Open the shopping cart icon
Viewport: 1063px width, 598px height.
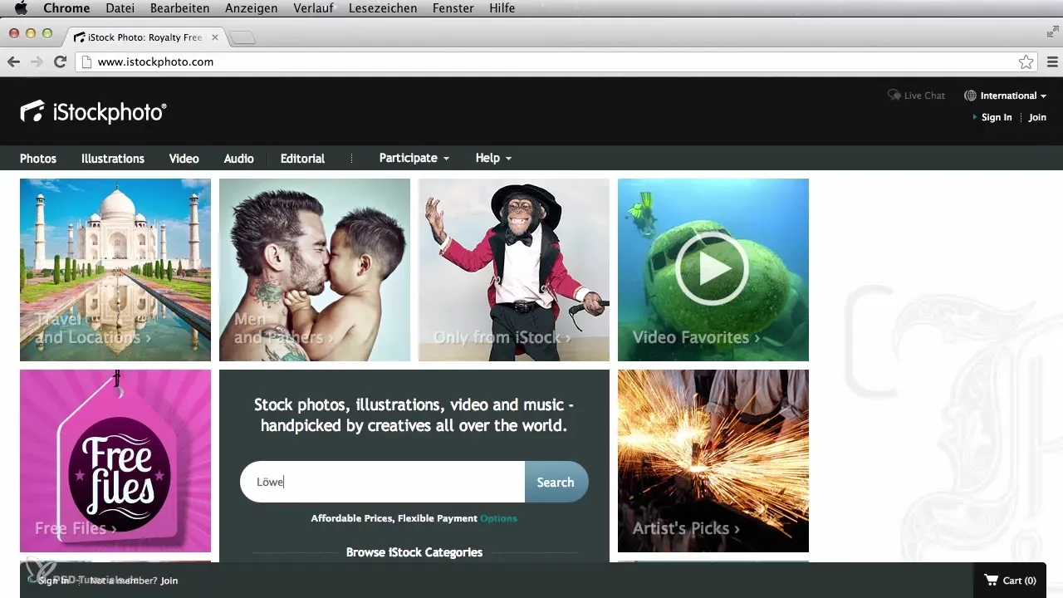point(991,581)
